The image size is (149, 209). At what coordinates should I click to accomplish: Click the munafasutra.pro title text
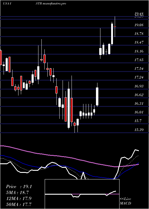(x=55, y=4)
